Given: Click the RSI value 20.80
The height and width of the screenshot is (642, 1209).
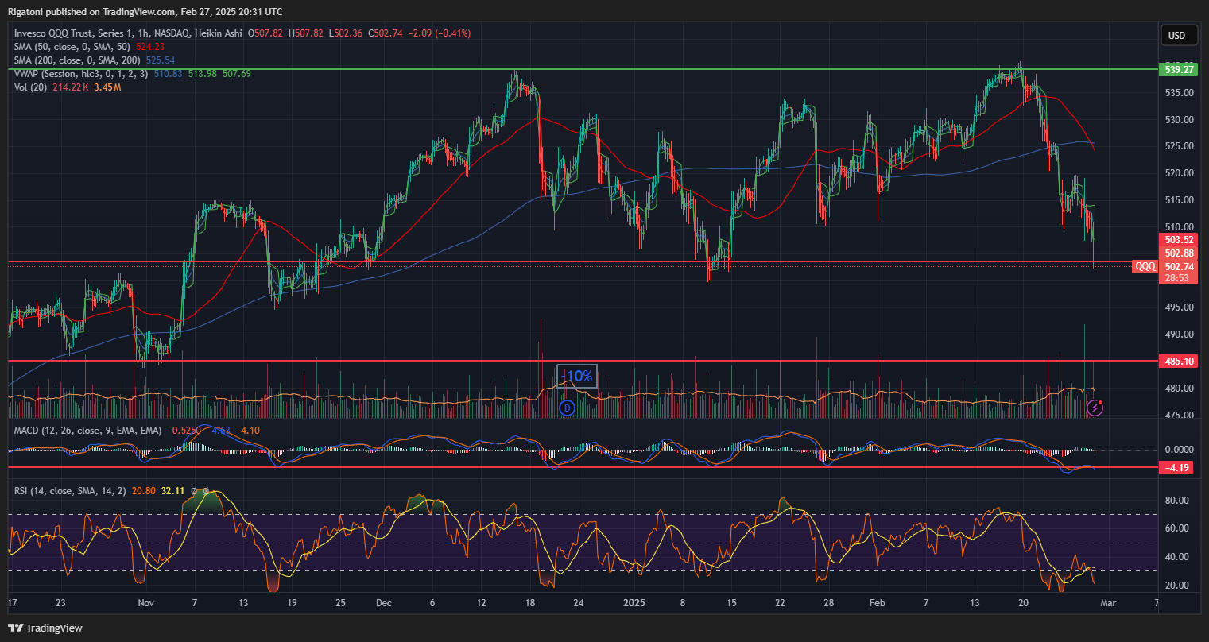Looking at the screenshot, I should click(144, 491).
